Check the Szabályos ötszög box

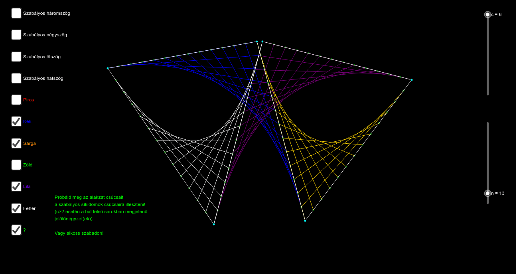[x=16, y=57]
